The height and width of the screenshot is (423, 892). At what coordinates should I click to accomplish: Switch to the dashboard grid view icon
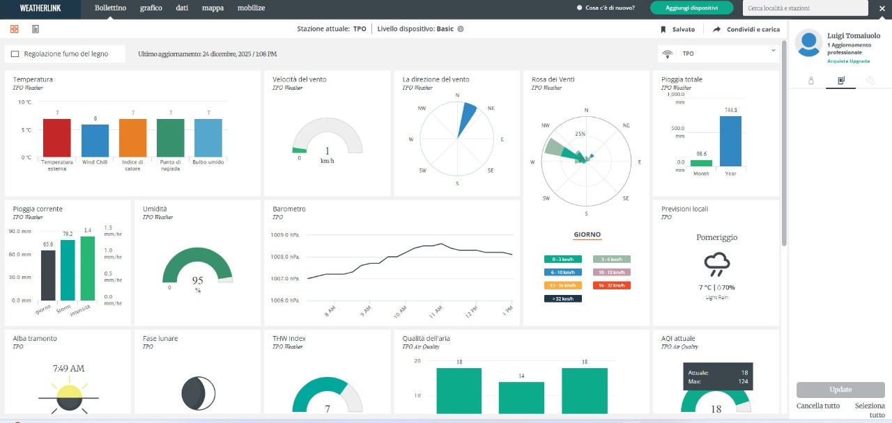coord(14,29)
